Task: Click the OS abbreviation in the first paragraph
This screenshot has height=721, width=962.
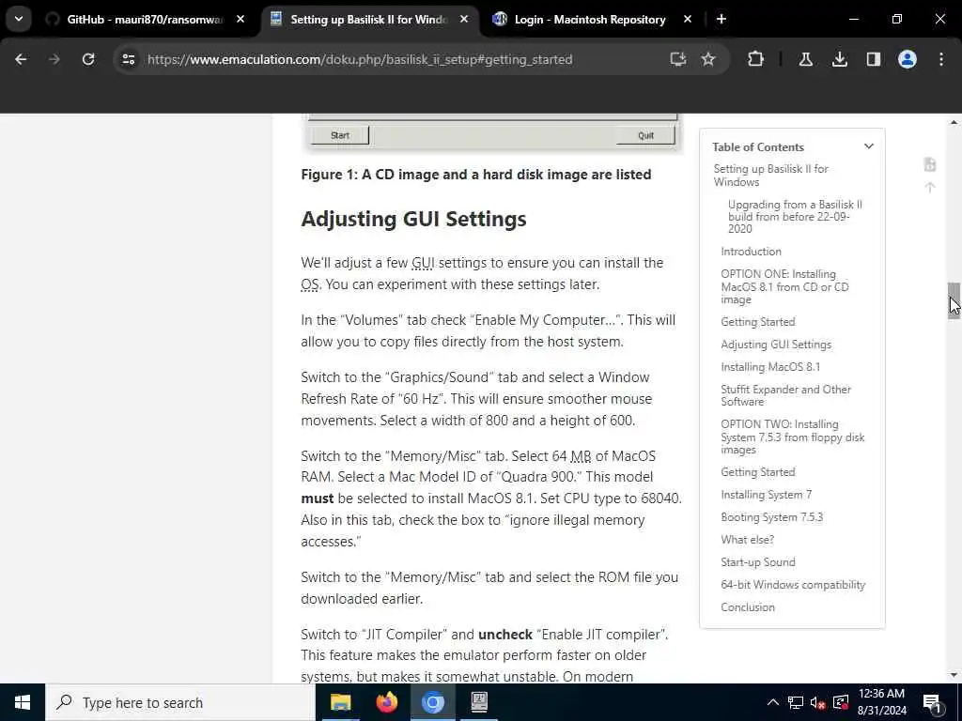Action: click(x=310, y=284)
